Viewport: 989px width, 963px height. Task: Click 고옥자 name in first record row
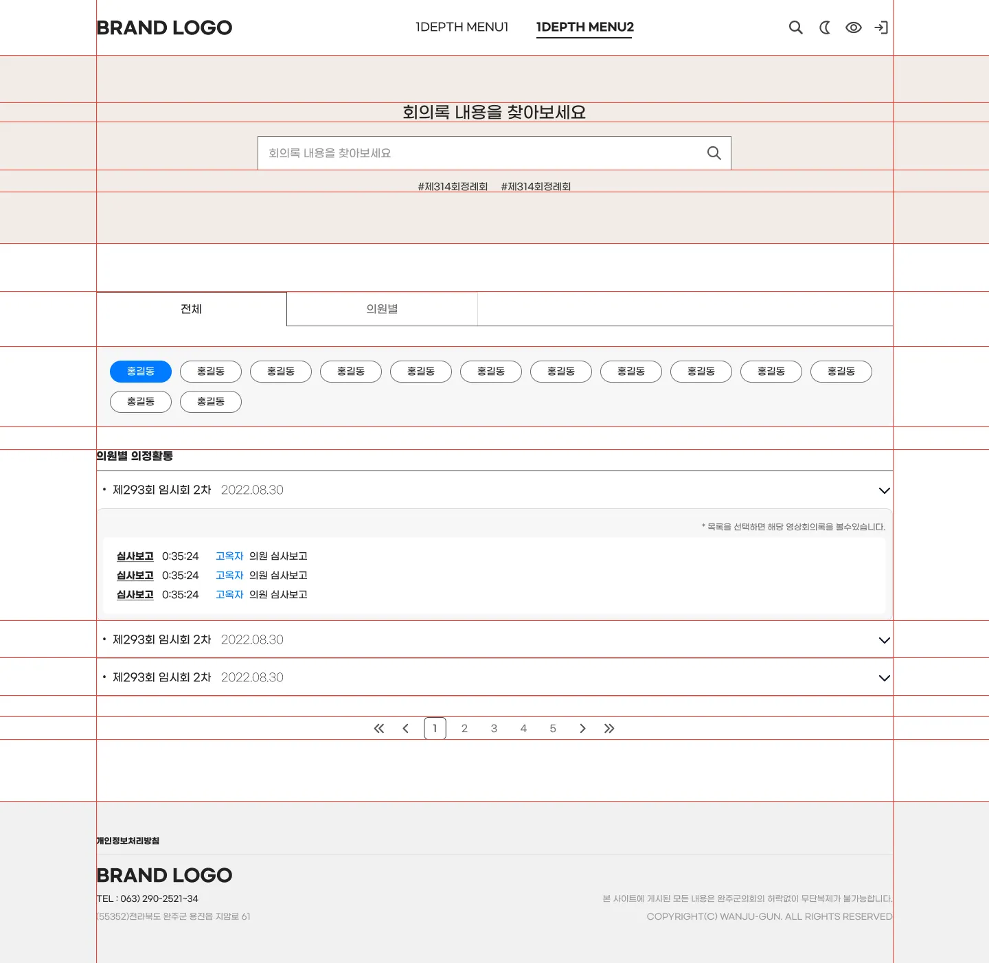(229, 556)
